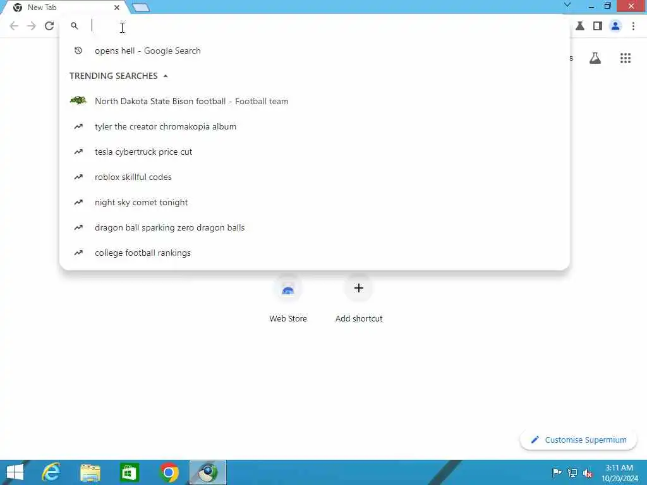Click the network status tray icon

(x=572, y=472)
